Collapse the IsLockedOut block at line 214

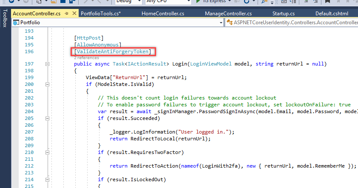[47, 179]
